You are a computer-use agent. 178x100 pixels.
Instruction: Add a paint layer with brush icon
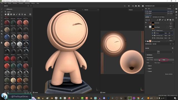162,20
